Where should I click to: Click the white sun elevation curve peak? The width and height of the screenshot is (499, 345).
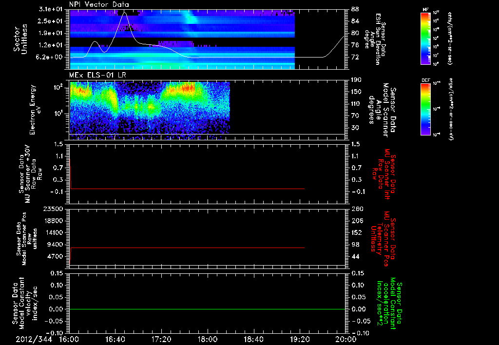(x=124, y=13)
